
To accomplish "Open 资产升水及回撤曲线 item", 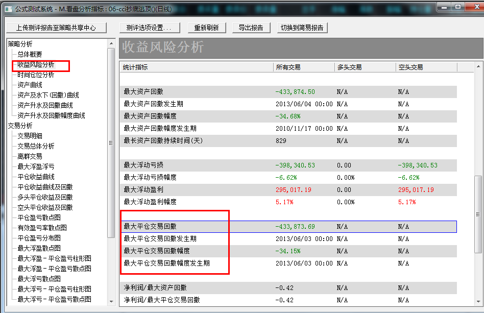I will (45, 105).
